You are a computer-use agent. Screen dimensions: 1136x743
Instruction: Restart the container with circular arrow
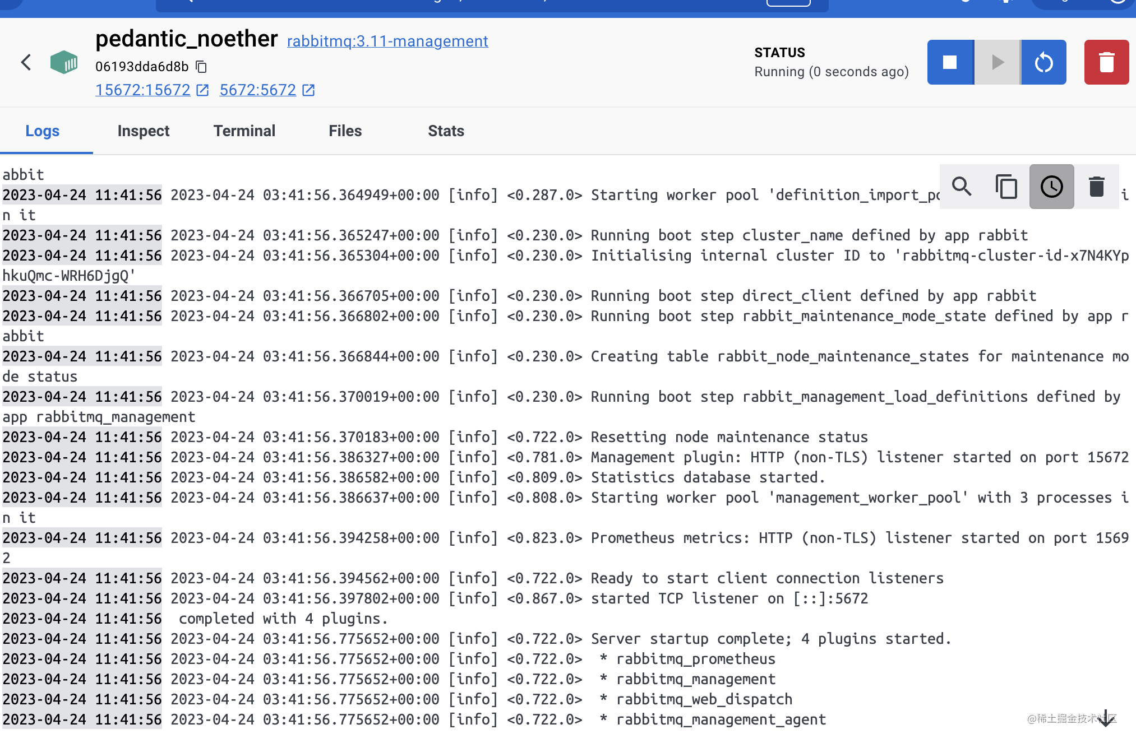click(x=1043, y=62)
